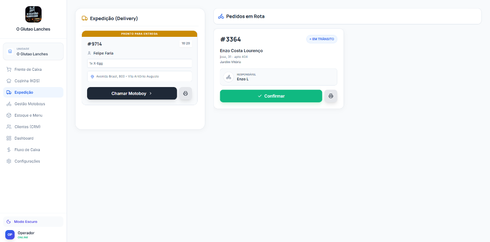Click the Em Trânsito status badge
The width and height of the screenshot is (490, 242).
click(322, 39)
